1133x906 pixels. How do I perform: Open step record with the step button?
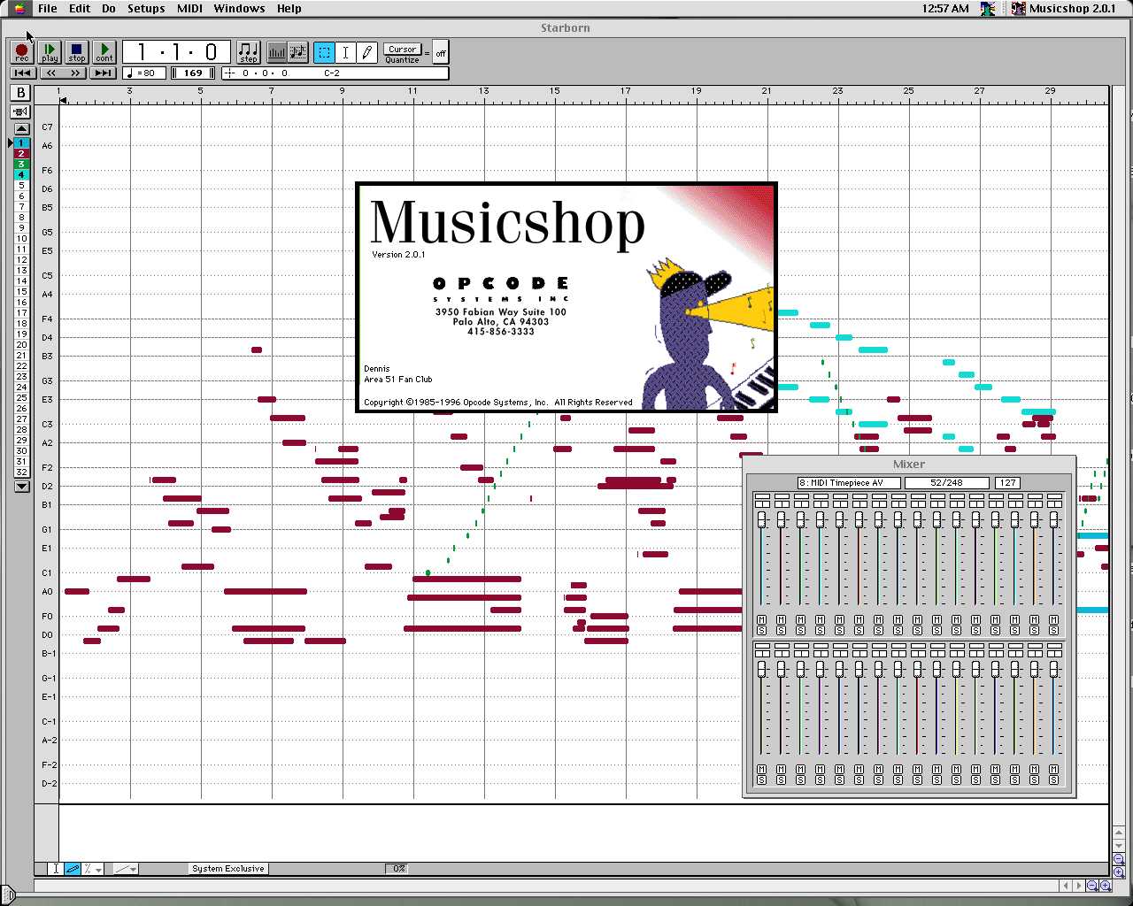tap(249, 52)
